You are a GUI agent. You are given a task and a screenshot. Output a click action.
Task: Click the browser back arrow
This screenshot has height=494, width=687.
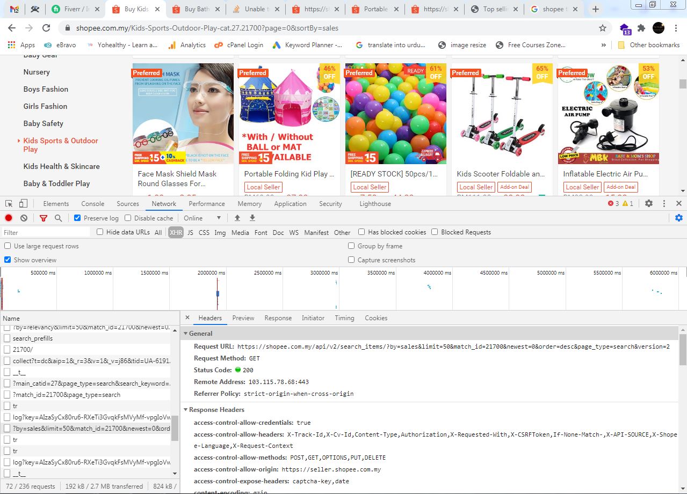coord(12,28)
